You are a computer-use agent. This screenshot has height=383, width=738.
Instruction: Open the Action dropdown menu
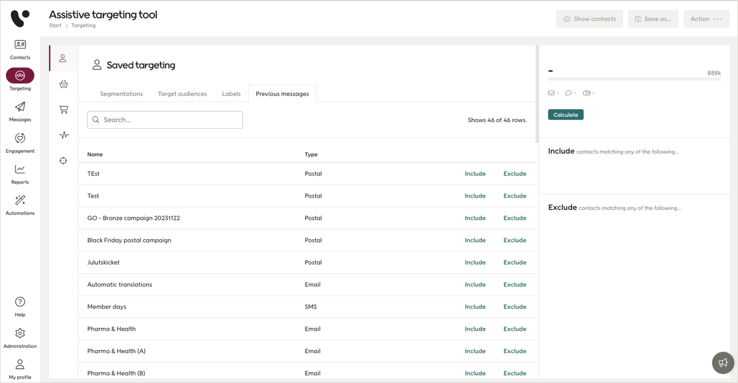pos(706,19)
